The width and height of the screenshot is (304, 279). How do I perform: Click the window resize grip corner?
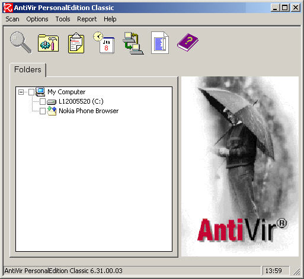[x=297, y=272]
